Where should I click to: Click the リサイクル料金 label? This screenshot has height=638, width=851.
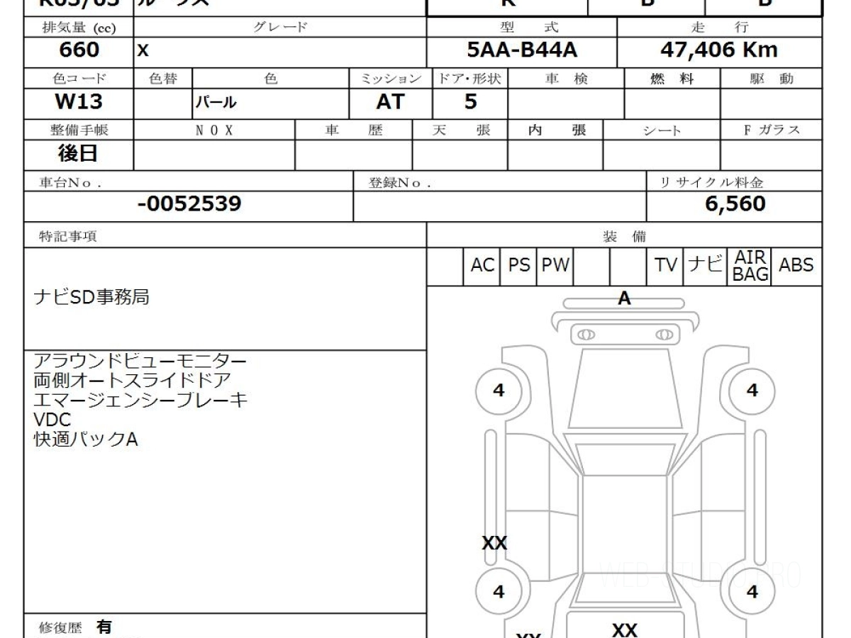click(712, 183)
